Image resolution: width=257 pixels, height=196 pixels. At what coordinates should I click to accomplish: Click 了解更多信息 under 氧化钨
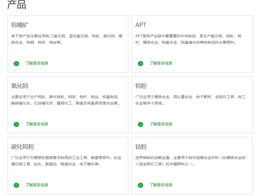pos(36,124)
